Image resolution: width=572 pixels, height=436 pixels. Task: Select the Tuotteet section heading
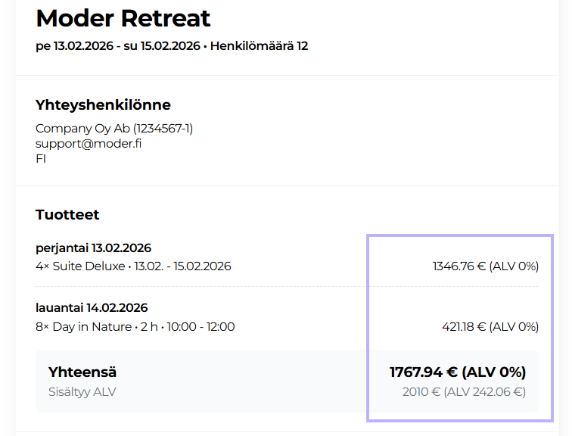pos(67,215)
